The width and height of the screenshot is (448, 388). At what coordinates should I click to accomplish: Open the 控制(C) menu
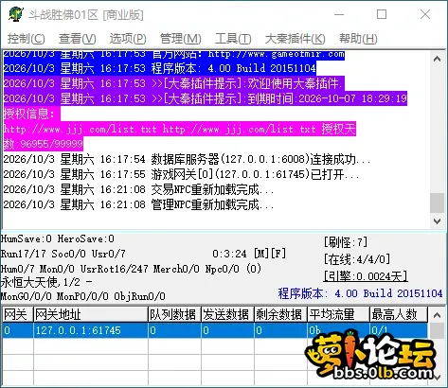(27, 39)
